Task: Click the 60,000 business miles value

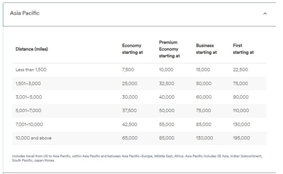Action: click(204, 97)
